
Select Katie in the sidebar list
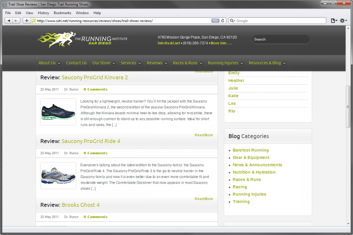[233, 96]
